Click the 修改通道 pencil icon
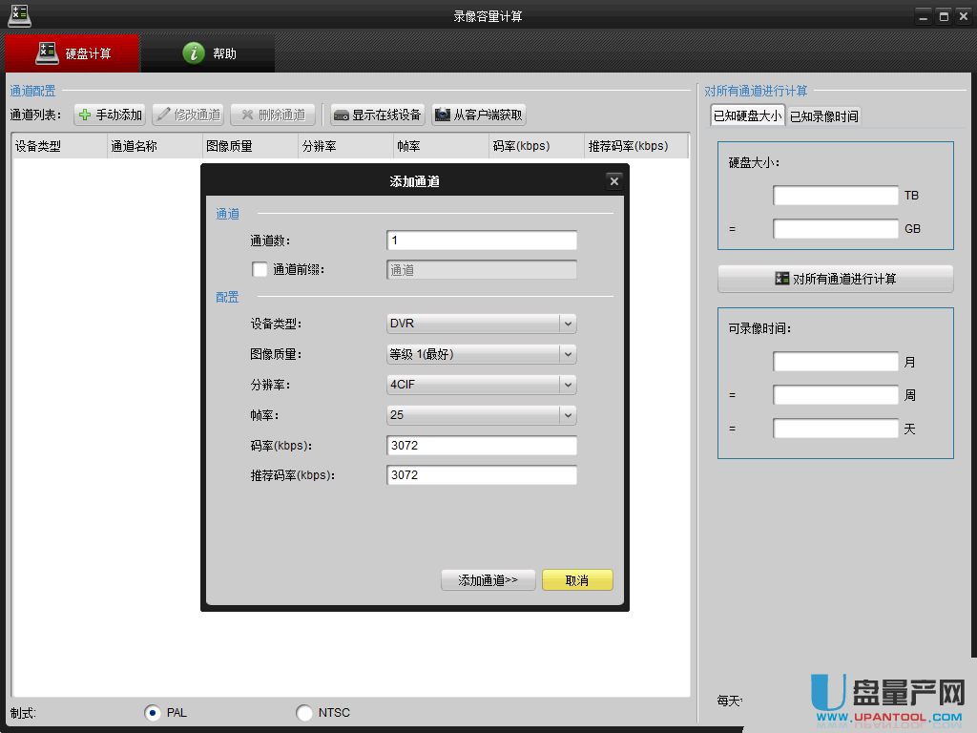Image resolution: width=977 pixels, height=733 pixels. pos(163,115)
